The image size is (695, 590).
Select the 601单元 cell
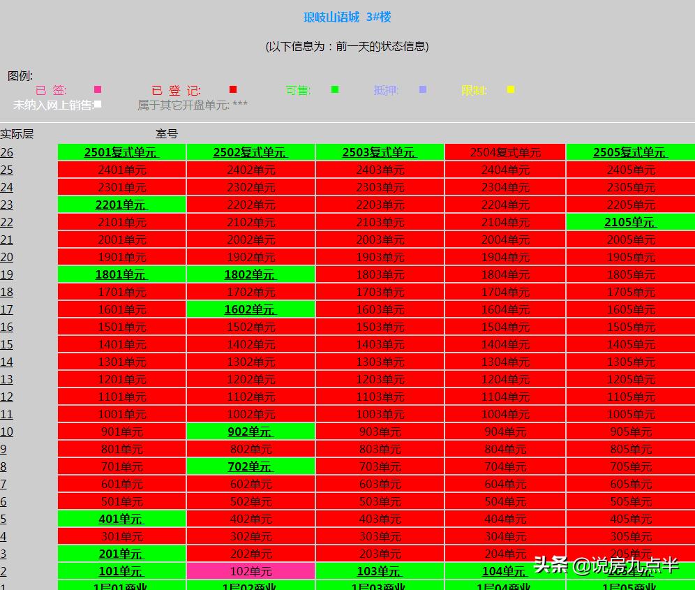click(121, 484)
